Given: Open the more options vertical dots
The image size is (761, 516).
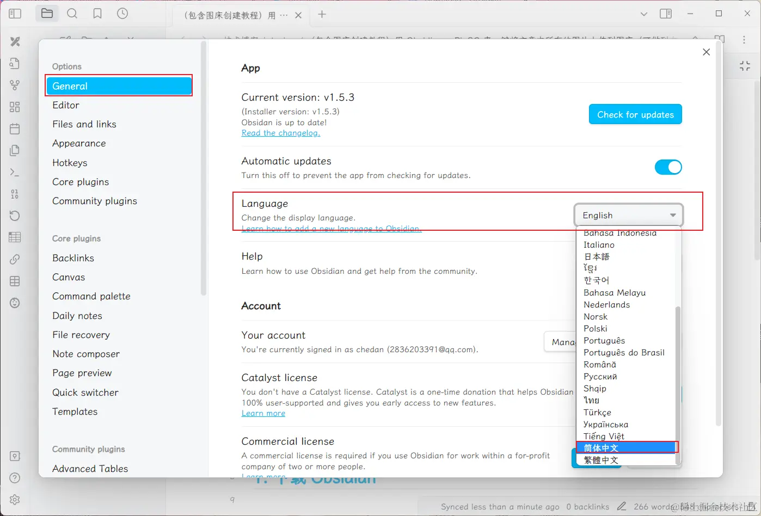Looking at the screenshot, I should click(x=744, y=39).
